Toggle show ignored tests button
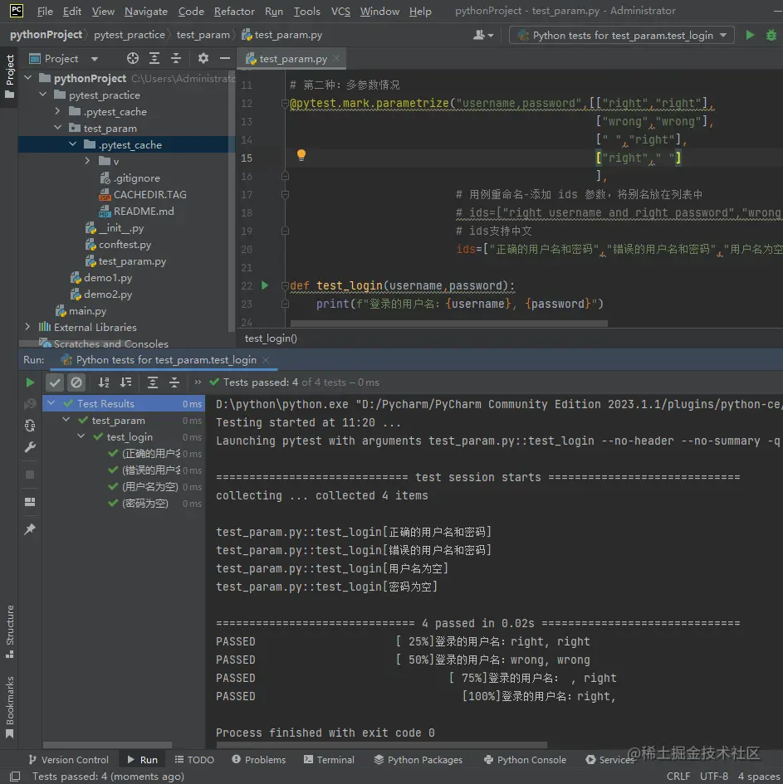 point(76,382)
